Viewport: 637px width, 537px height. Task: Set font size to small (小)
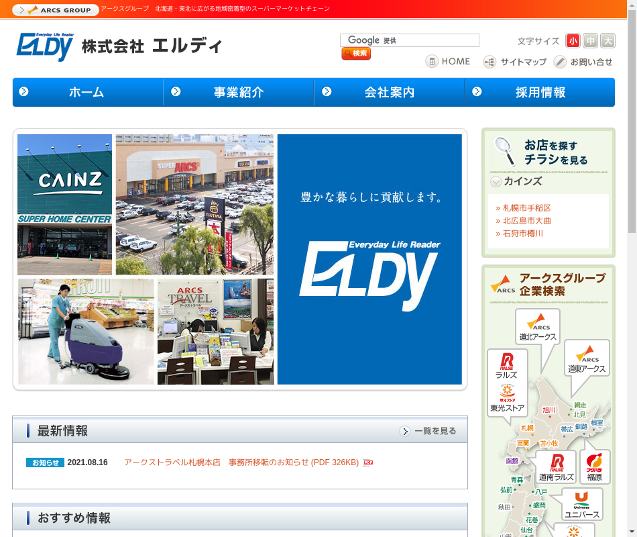pos(573,41)
